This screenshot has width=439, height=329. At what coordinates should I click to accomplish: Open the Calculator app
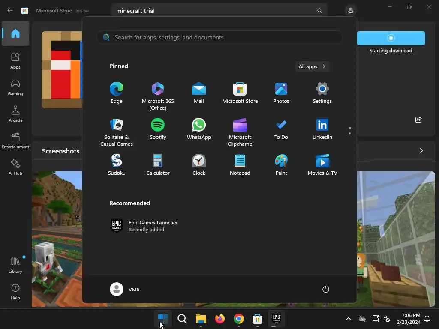point(158,165)
